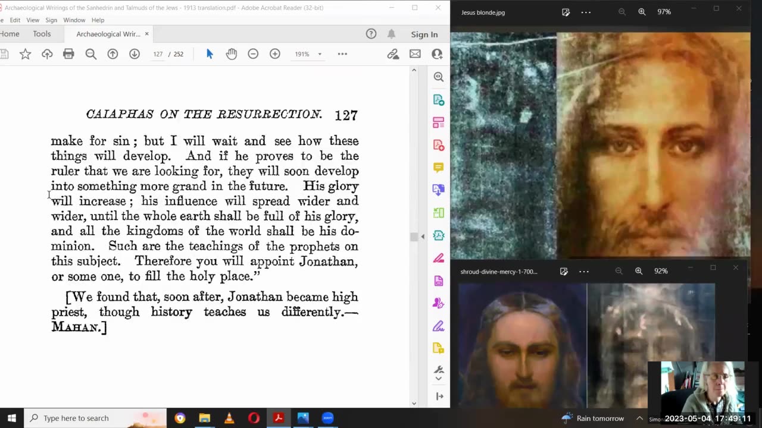Image resolution: width=762 pixels, height=428 pixels.
Task: Open the green Scan & OCR tool
Action: point(439,213)
